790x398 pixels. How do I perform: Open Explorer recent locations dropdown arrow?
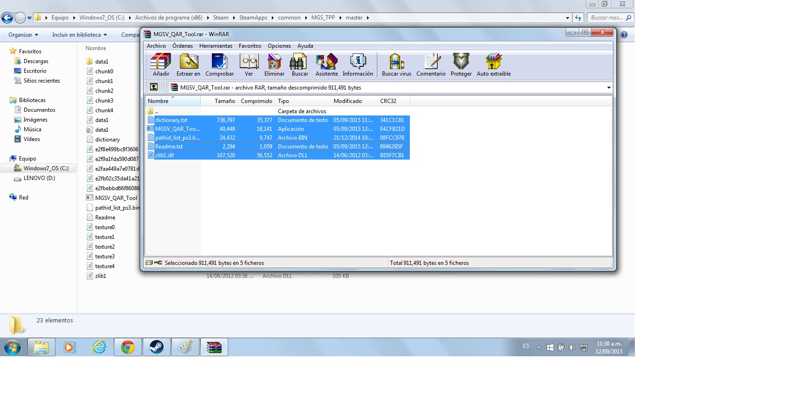[30, 18]
